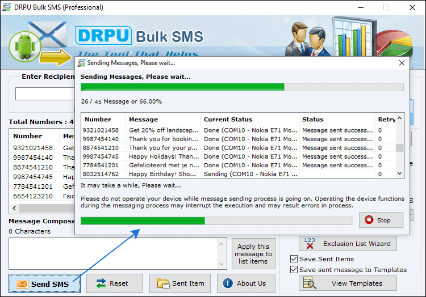Select row 9987454140 in status table
The image size is (426, 297).
click(x=239, y=139)
